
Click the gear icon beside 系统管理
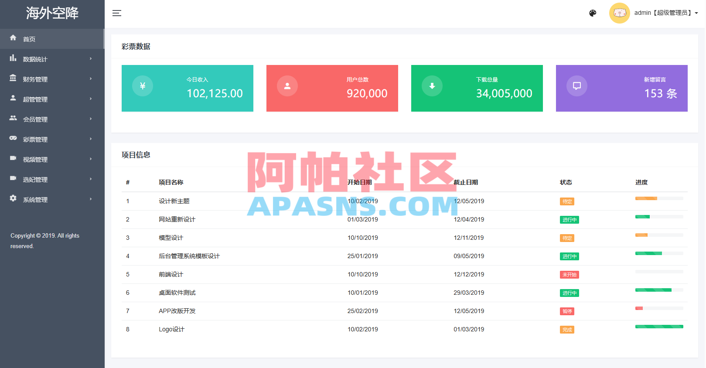(13, 198)
